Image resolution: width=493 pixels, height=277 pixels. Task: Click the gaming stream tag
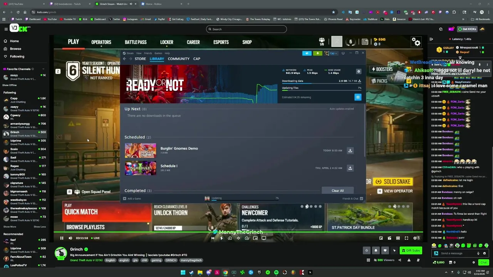point(156,260)
